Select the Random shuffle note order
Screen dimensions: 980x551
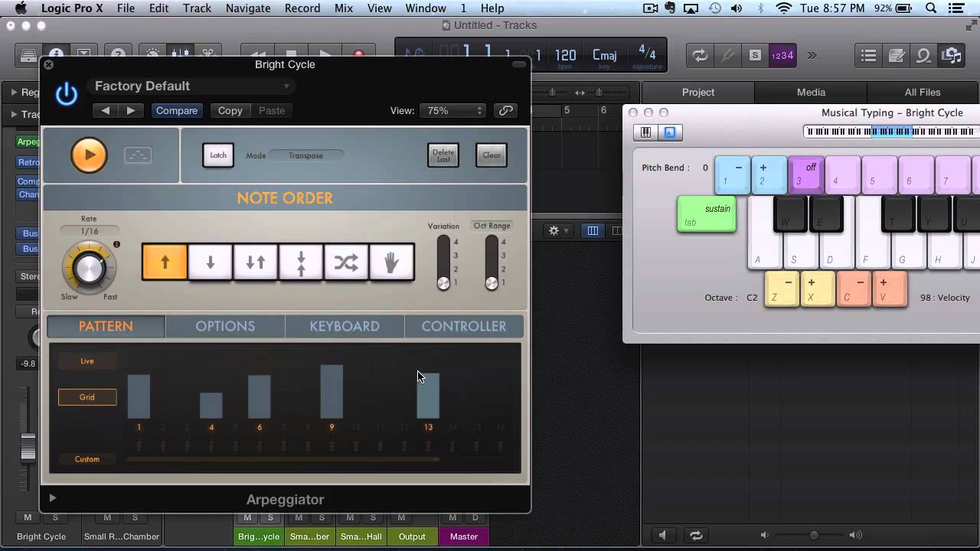[x=346, y=262]
